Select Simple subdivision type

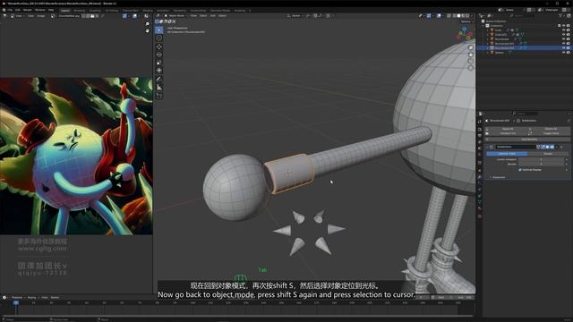[547, 154]
